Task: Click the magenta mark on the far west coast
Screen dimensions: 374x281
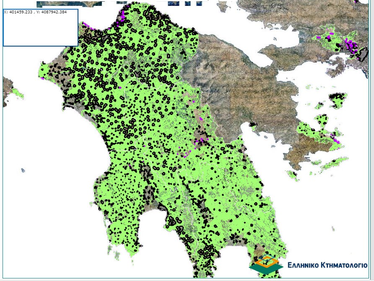Action: [43, 78]
